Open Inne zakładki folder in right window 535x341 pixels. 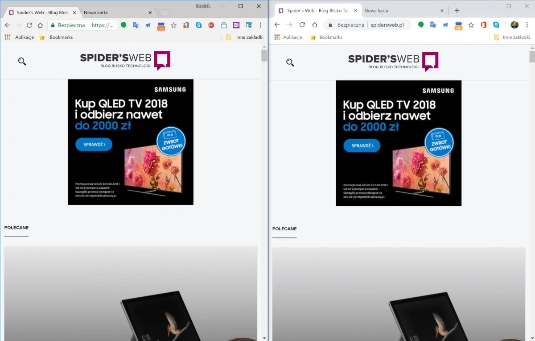[x=512, y=37]
